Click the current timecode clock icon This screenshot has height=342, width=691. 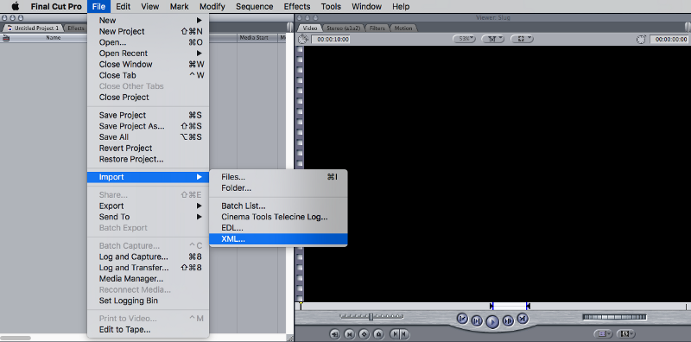[641, 39]
